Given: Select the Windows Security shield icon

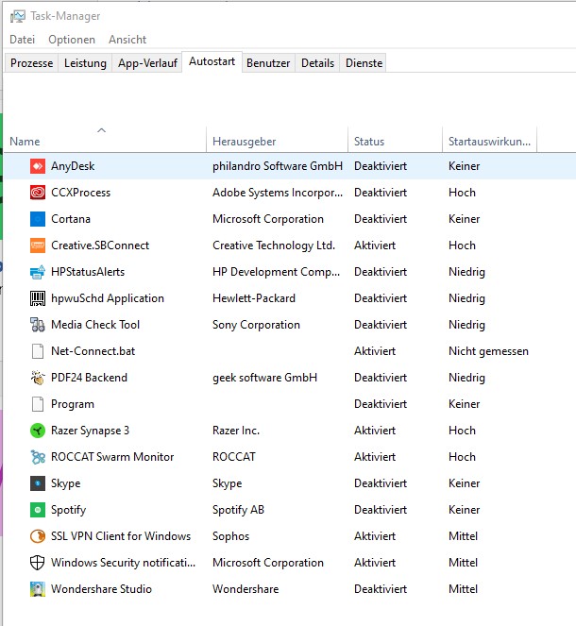Looking at the screenshot, I should 38,563.
